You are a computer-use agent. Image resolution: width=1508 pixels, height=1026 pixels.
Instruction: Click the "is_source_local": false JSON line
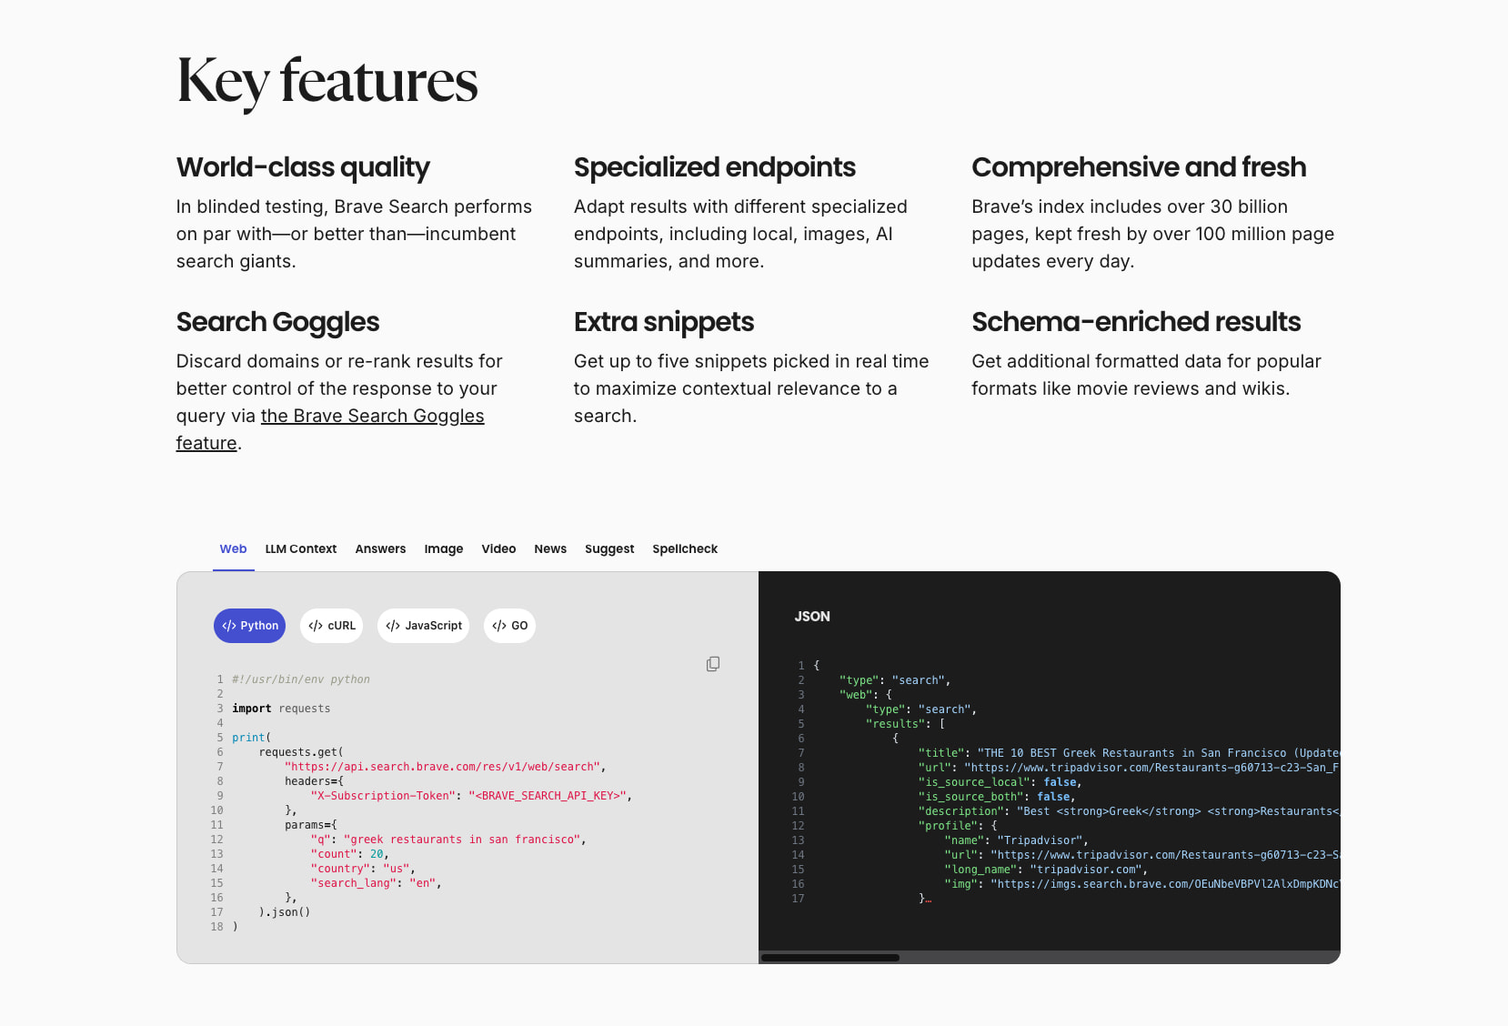click(x=1000, y=782)
